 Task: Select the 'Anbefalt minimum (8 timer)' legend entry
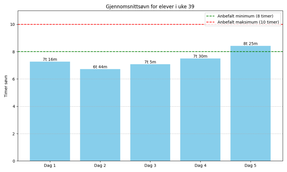point(245,16)
